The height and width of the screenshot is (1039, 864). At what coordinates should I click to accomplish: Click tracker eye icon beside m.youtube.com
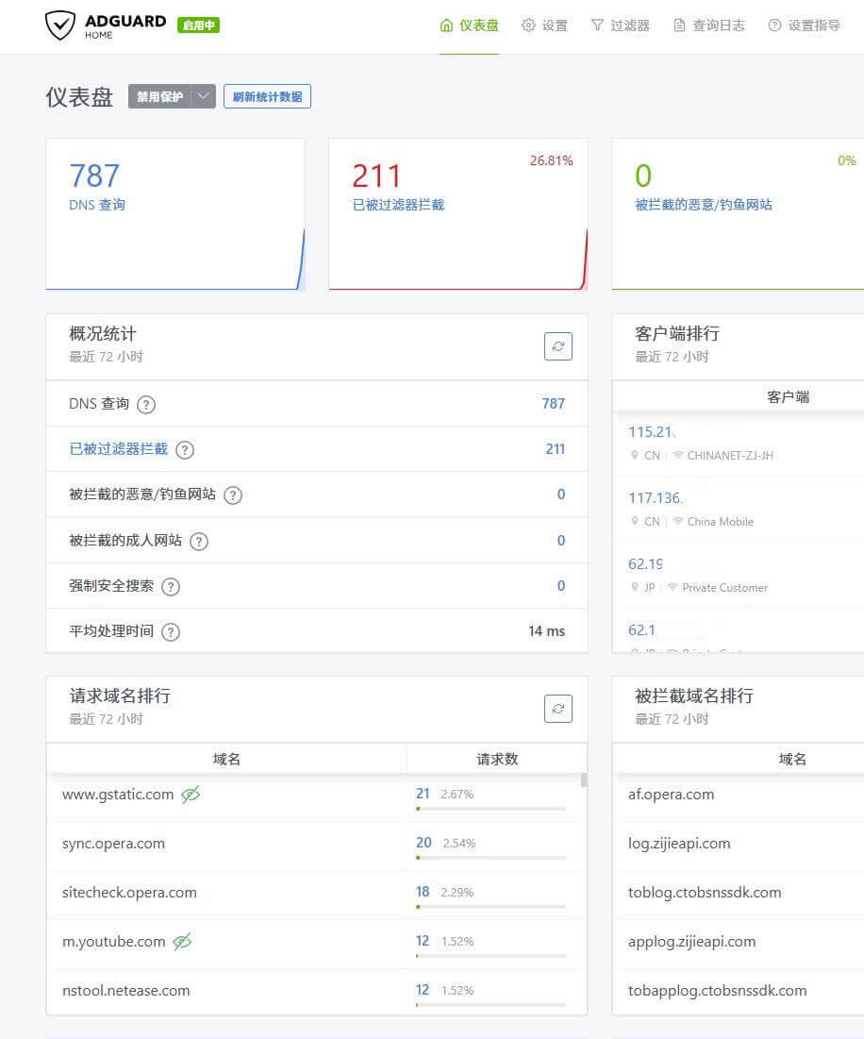(x=182, y=941)
